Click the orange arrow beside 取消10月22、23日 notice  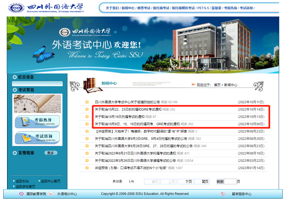(x=87, y=109)
